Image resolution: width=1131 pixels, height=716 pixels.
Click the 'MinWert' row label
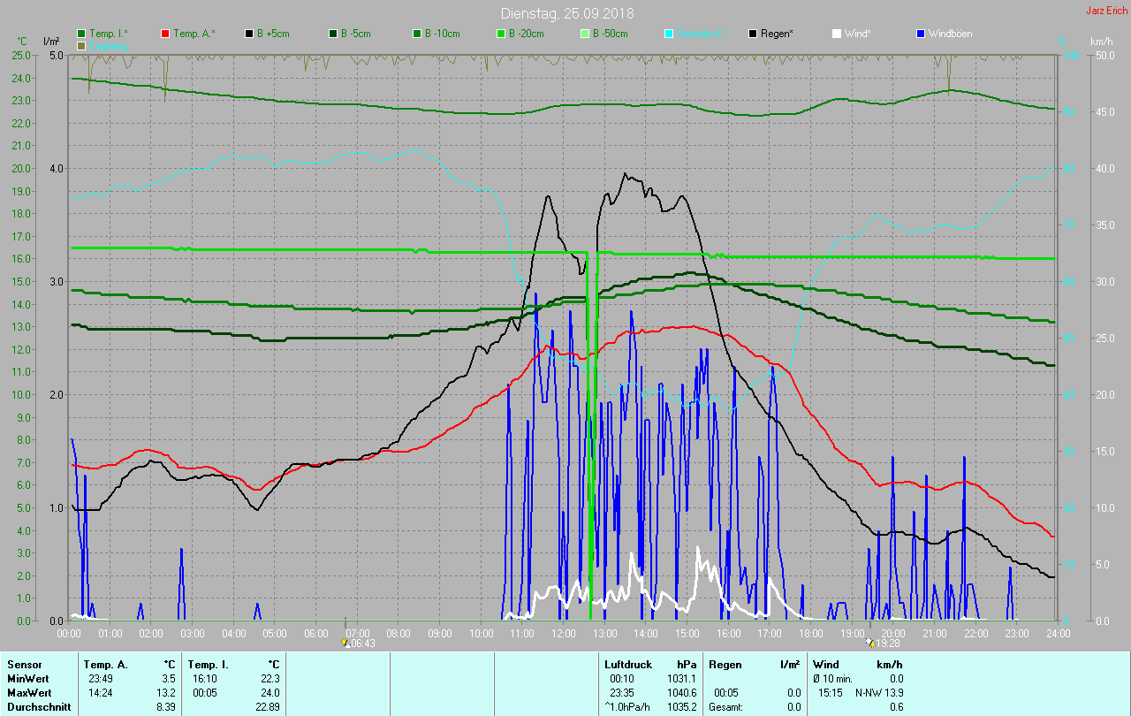27,678
